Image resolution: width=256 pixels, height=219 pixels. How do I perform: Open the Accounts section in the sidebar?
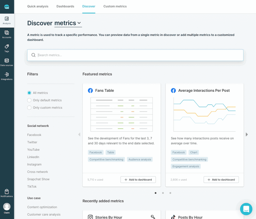[7, 34]
